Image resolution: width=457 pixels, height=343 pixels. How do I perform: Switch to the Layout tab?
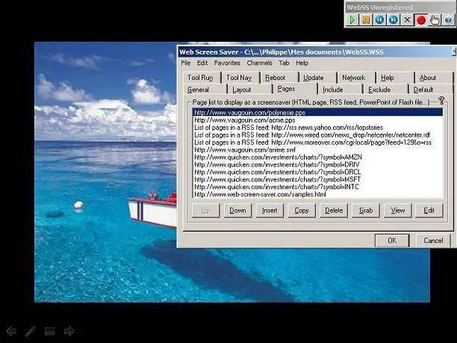pyautogui.click(x=249, y=89)
